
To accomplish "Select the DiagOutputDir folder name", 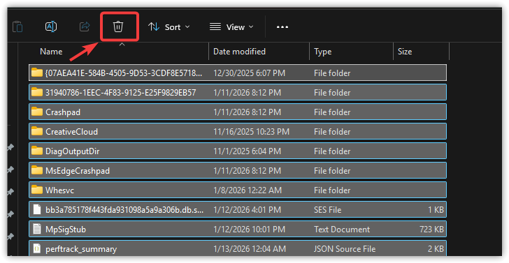I will click(73, 151).
